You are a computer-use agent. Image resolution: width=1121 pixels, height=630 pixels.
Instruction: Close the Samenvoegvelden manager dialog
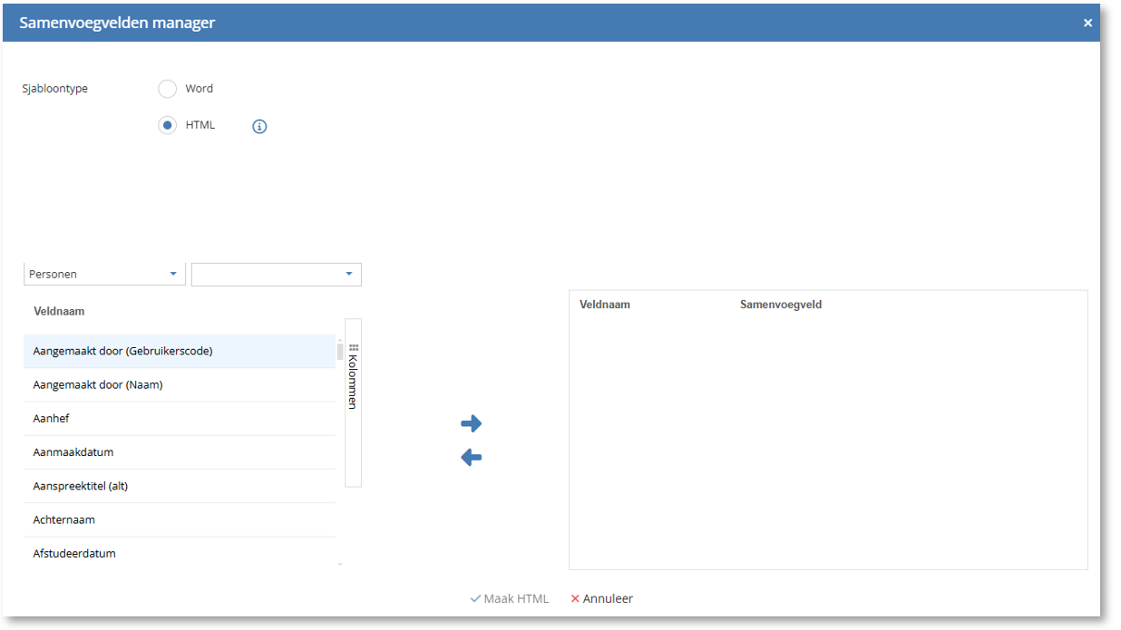tap(1087, 23)
